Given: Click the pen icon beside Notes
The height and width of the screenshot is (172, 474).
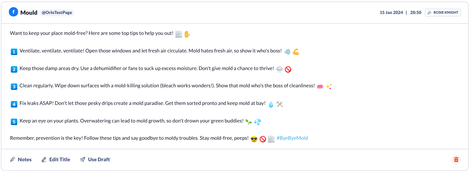Looking at the screenshot, I should click(13, 160).
